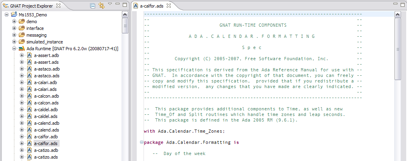Click the a-catizo.adb Ada file icon
Viewport: 407px width, 161px height.
29,150
